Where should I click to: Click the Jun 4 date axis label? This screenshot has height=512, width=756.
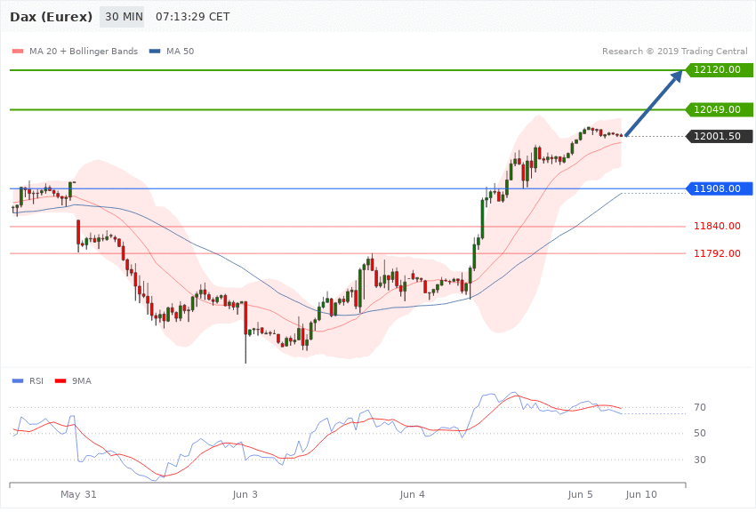coord(412,494)
